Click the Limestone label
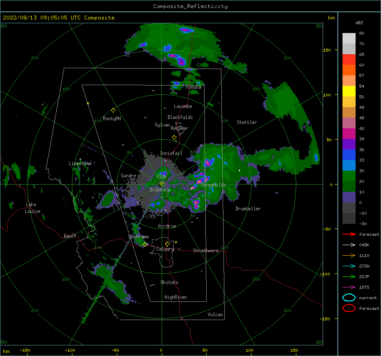381x356 pixels. (x=80, y=163)
